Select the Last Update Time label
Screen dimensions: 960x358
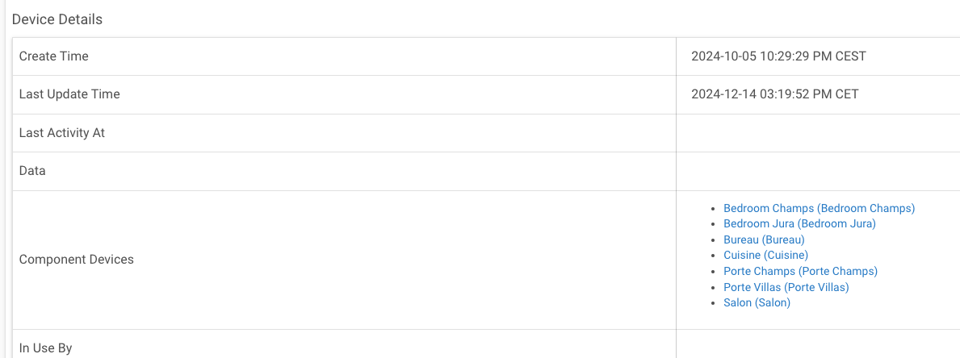pyautogui.click(x=69, y=94)
